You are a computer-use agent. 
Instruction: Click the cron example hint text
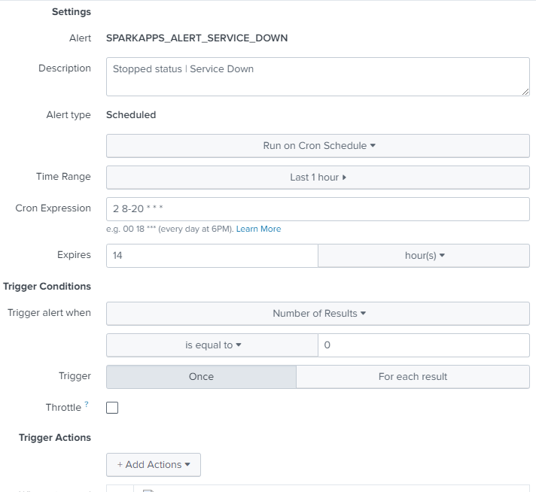tap(169, 229)
